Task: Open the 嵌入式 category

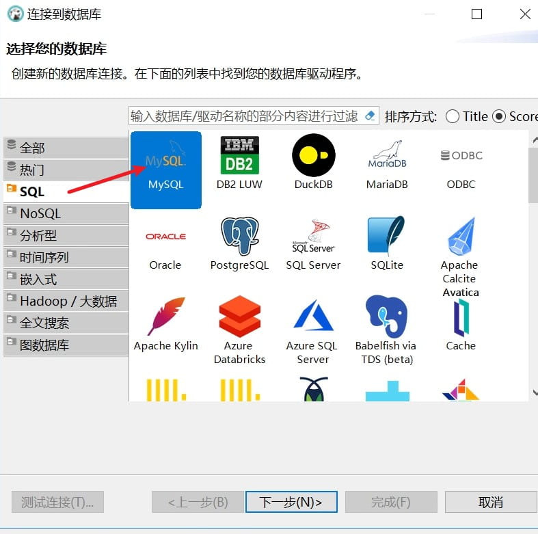Action: click(66, 280)
